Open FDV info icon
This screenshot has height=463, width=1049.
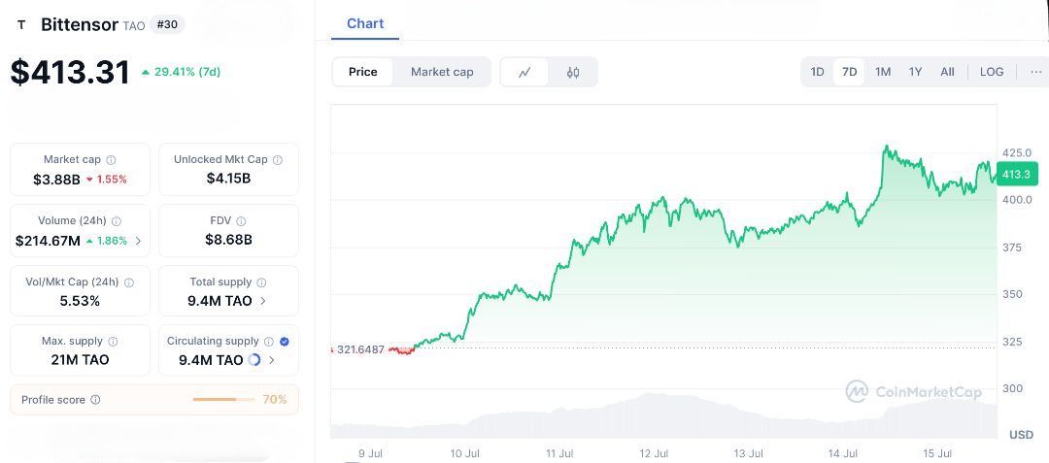[x=242, y=221]
